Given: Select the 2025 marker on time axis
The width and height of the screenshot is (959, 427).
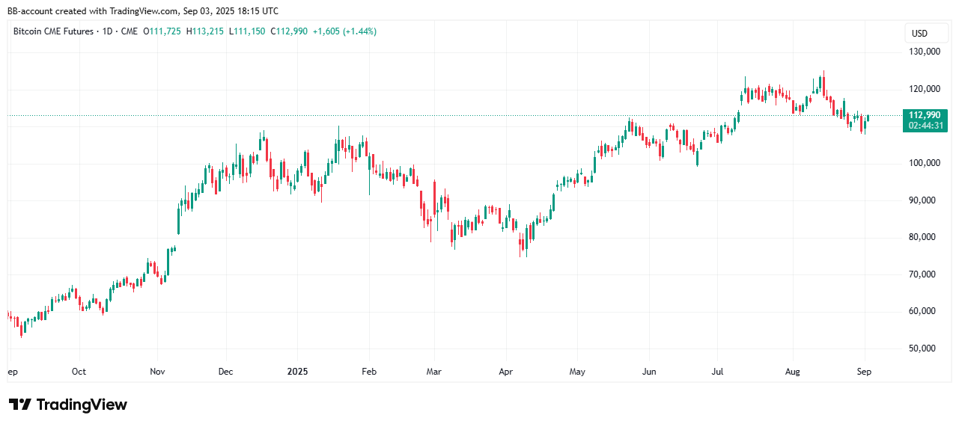Looking at the screenshot, I should [x=298, y=371].
